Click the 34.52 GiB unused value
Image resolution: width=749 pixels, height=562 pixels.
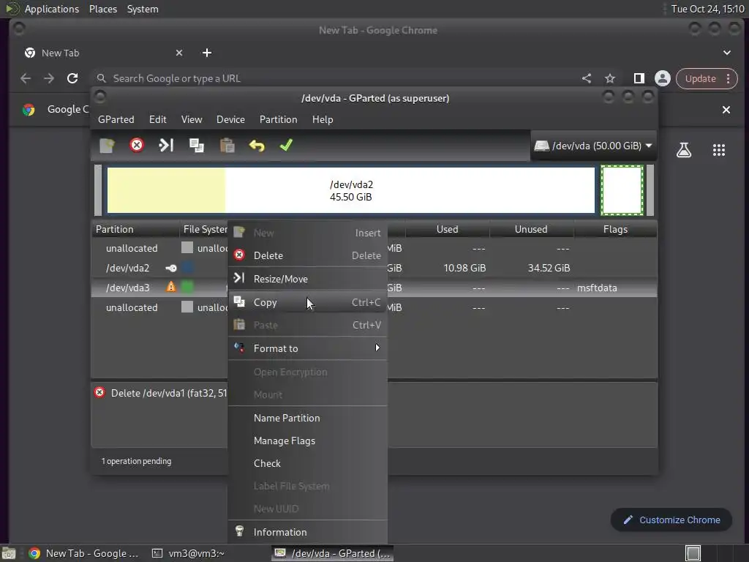click(549, 268)
